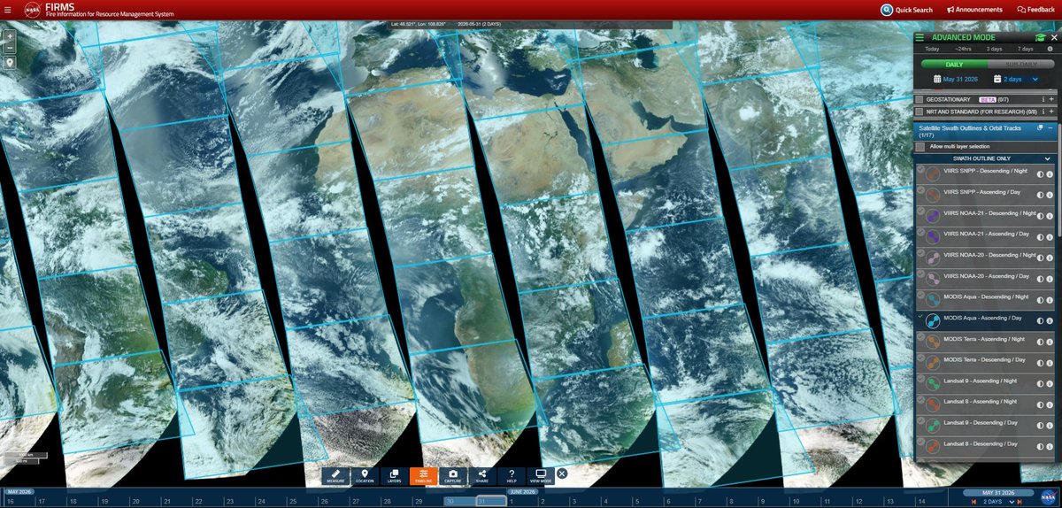Viewport: 1062px width, 508px height.
Task: Enable Allow multi layer selection
Action: (920, 146)
